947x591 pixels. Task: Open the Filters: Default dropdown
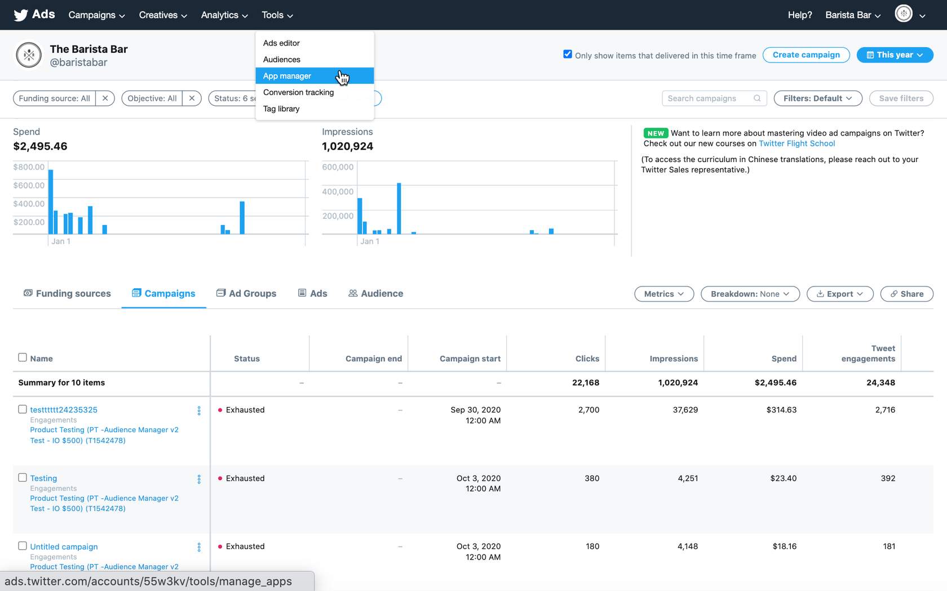(x=817, y=98)
